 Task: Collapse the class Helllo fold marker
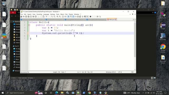pos(29,22)
